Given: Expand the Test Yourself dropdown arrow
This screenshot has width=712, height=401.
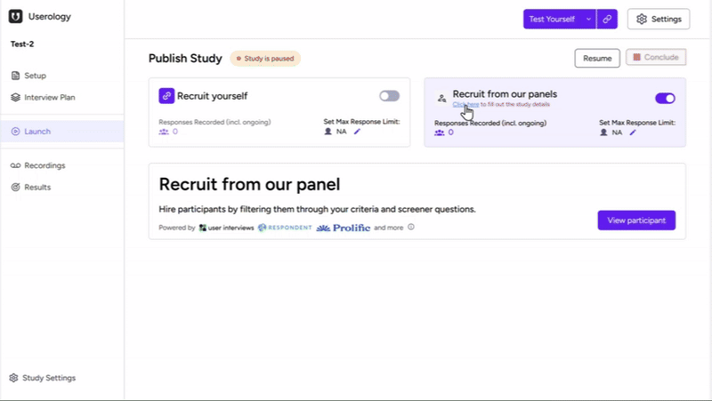Looking at the screenshot, I should [588, 19].
